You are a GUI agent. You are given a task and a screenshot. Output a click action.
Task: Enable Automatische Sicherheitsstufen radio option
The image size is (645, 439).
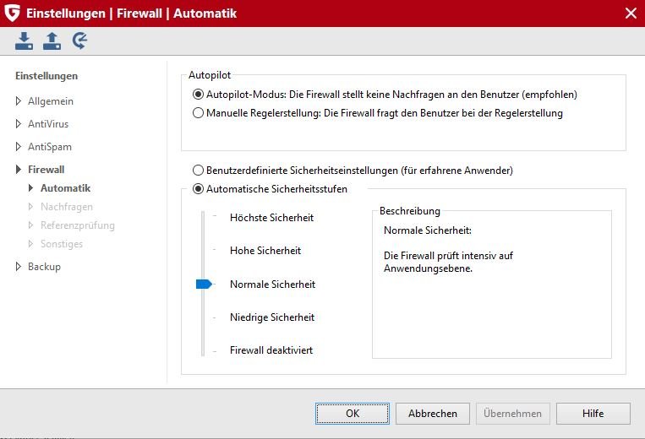(199, 189)
